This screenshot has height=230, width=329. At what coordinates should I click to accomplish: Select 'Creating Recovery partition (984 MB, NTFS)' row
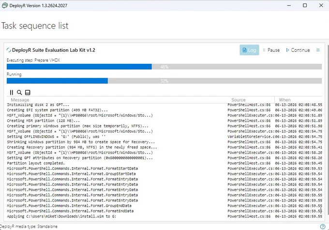click(164, 147)
